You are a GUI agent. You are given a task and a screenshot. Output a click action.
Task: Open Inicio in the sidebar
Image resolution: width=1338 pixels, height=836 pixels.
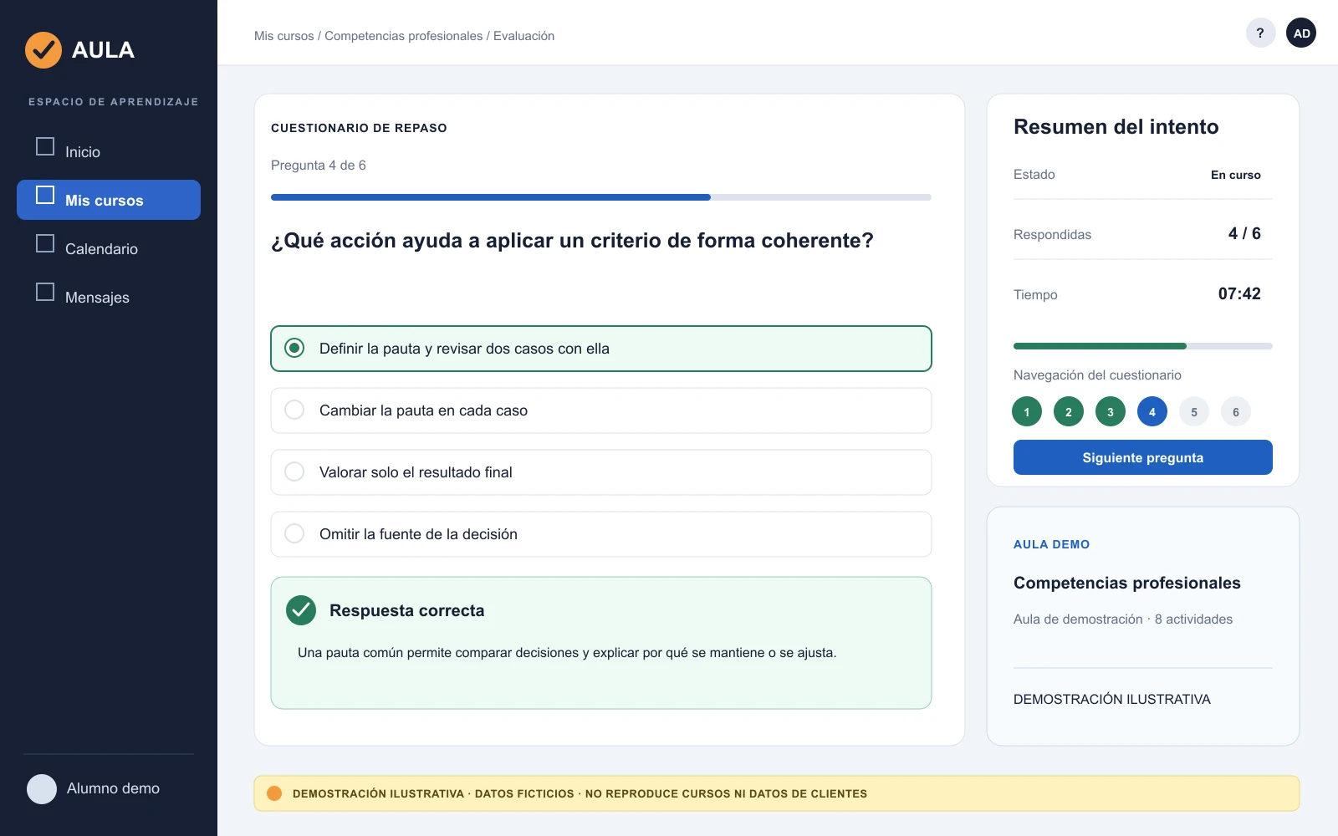pos(109,151)
